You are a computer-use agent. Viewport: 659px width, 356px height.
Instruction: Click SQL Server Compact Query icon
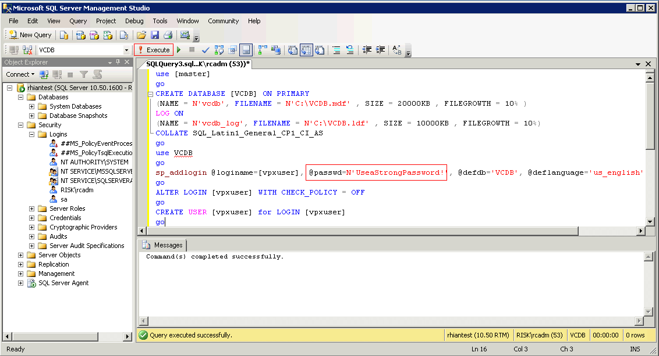(124, 35)
